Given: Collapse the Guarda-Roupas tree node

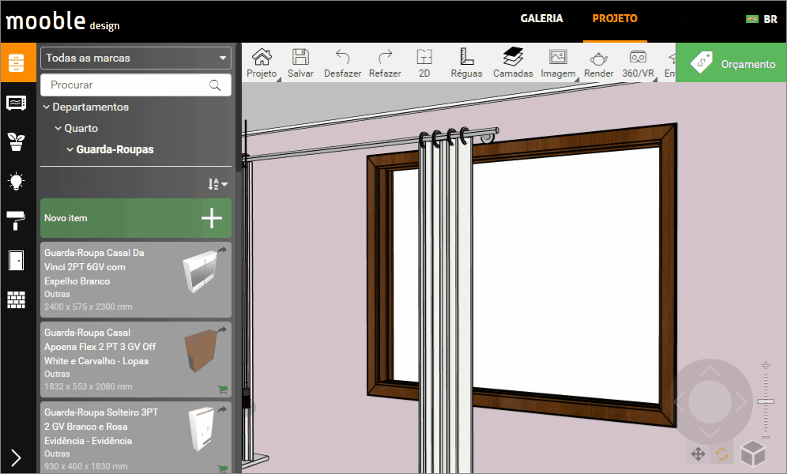Looking at the screenshot, I should click(x=70, y=149).
